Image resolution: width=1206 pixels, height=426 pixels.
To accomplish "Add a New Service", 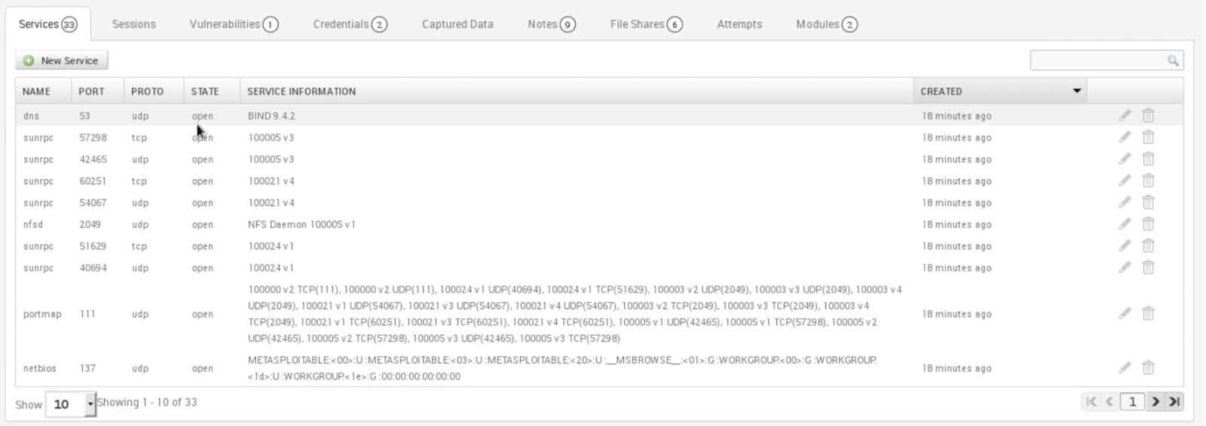I will coord(62,60).
